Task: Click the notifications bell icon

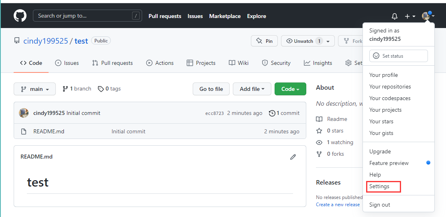Action: click(395, 16)
